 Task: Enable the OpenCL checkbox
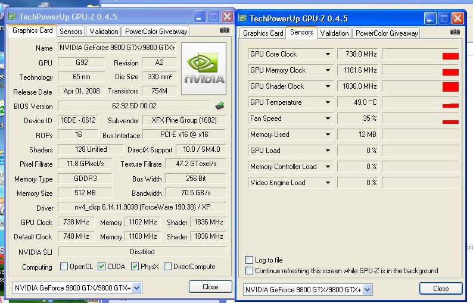click(x=64, y=267)
